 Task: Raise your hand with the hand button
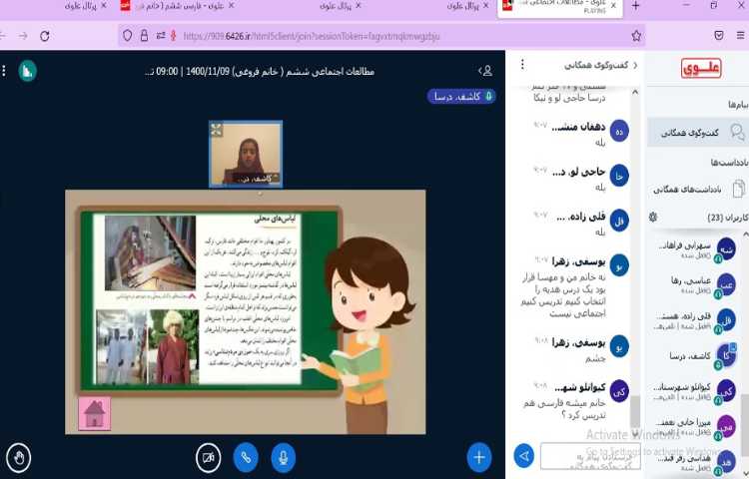click(x=19, y=457)
